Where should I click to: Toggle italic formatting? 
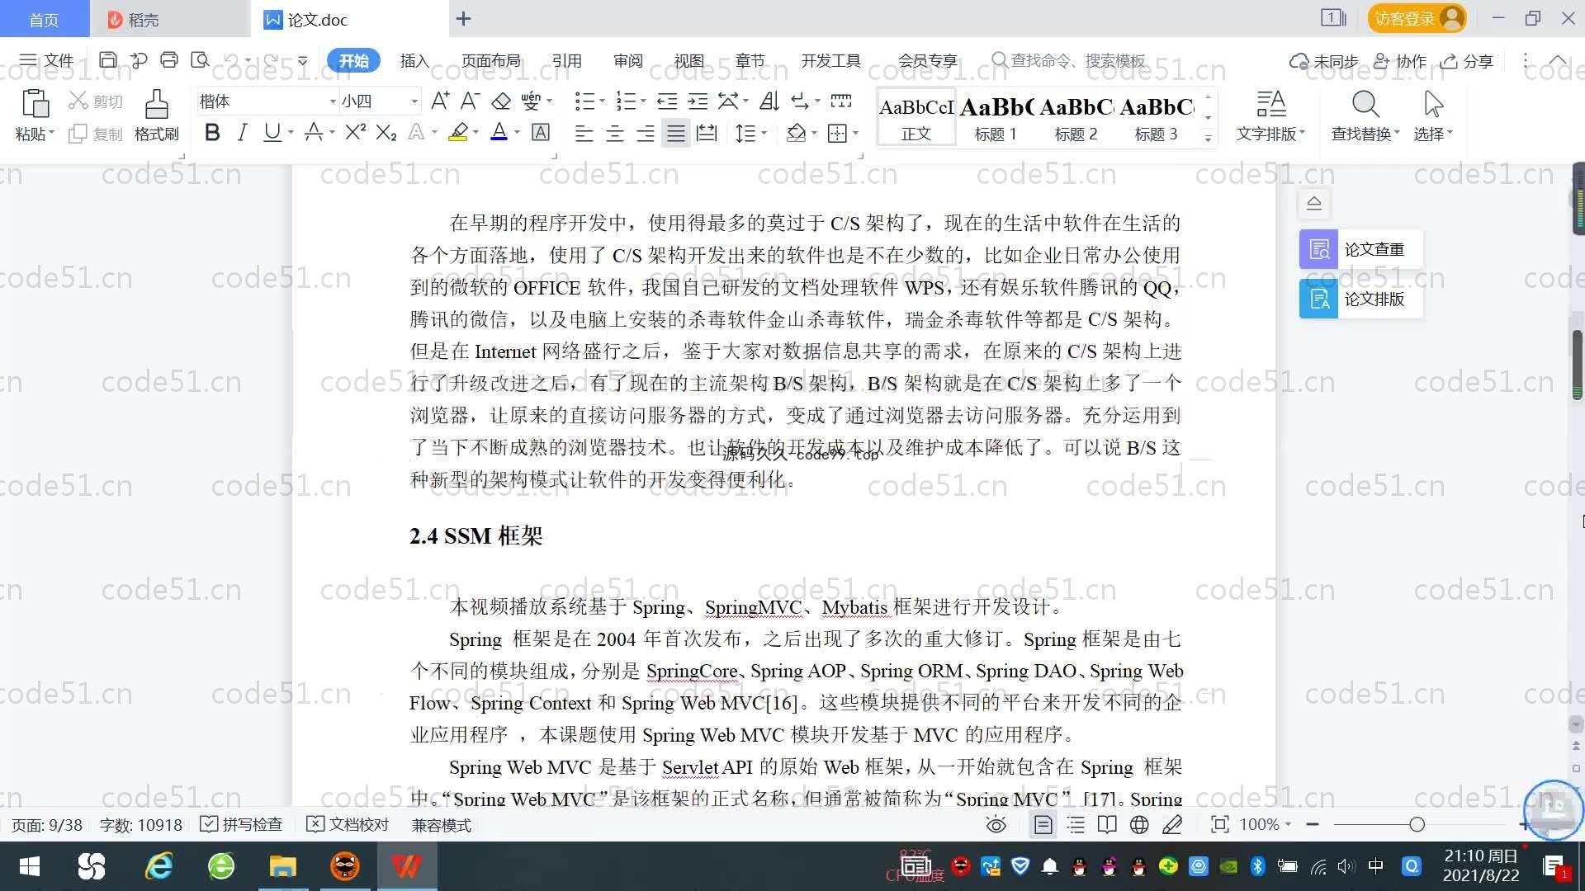pos(242,132)
